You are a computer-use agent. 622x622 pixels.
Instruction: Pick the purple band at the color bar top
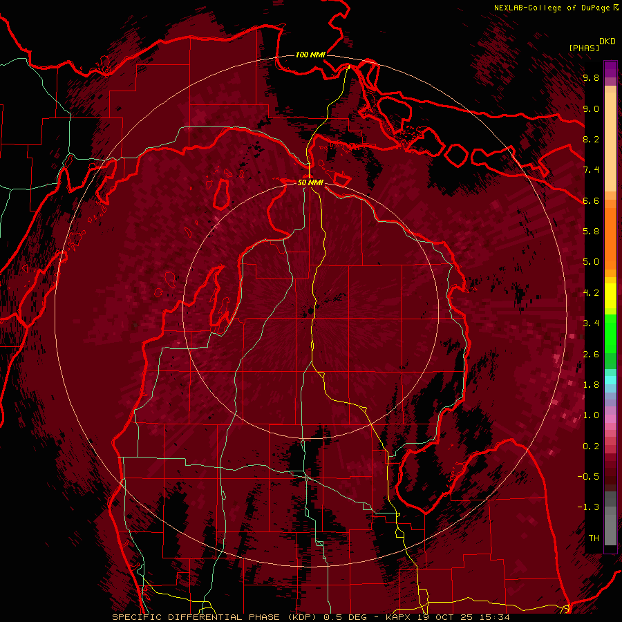pyautogui.click(x=610, y=69)
